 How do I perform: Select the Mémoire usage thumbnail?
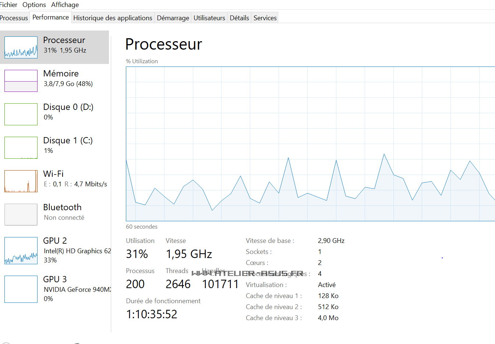pyautogui.click(x=21, y=81)
